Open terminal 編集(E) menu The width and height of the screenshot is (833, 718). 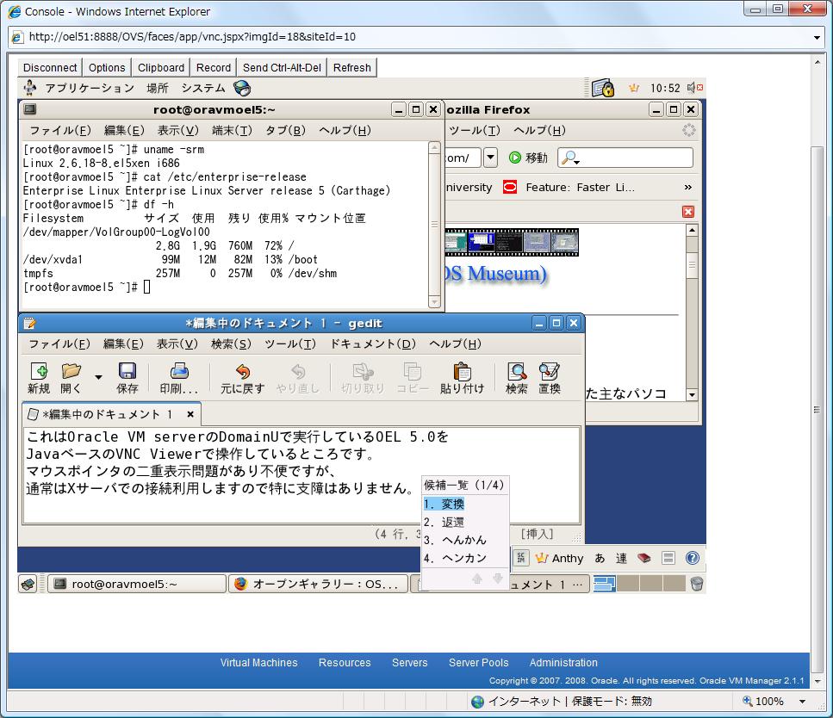[x=124, y=130]
